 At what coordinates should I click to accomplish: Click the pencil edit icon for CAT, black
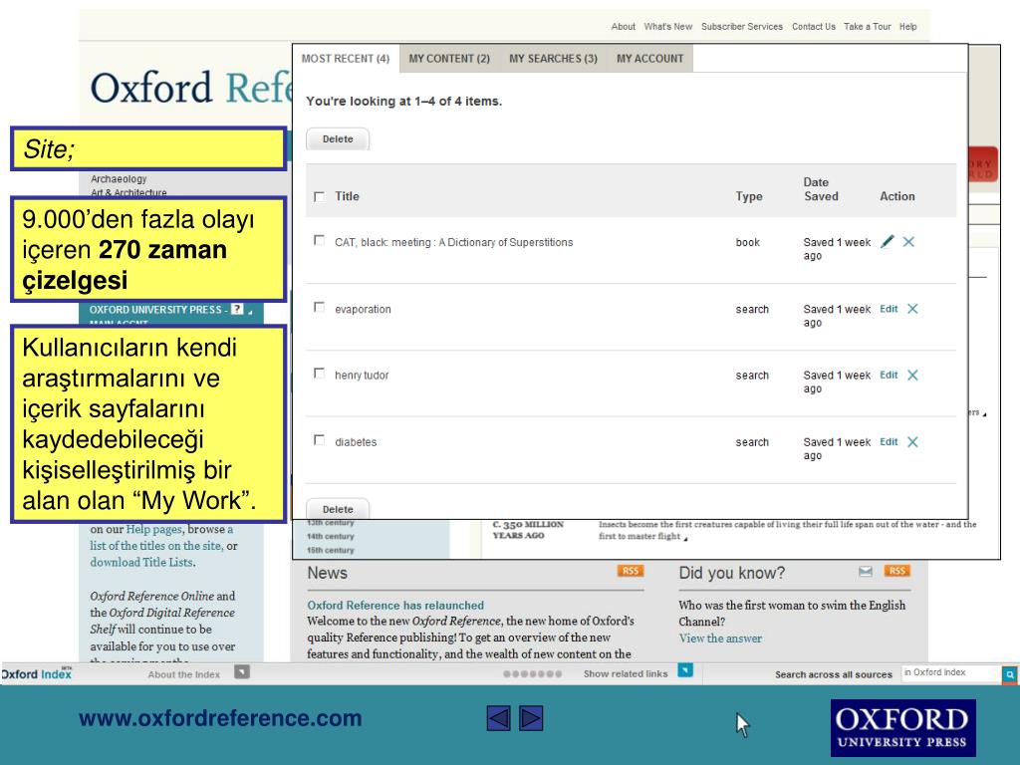[x=887, y=242]
